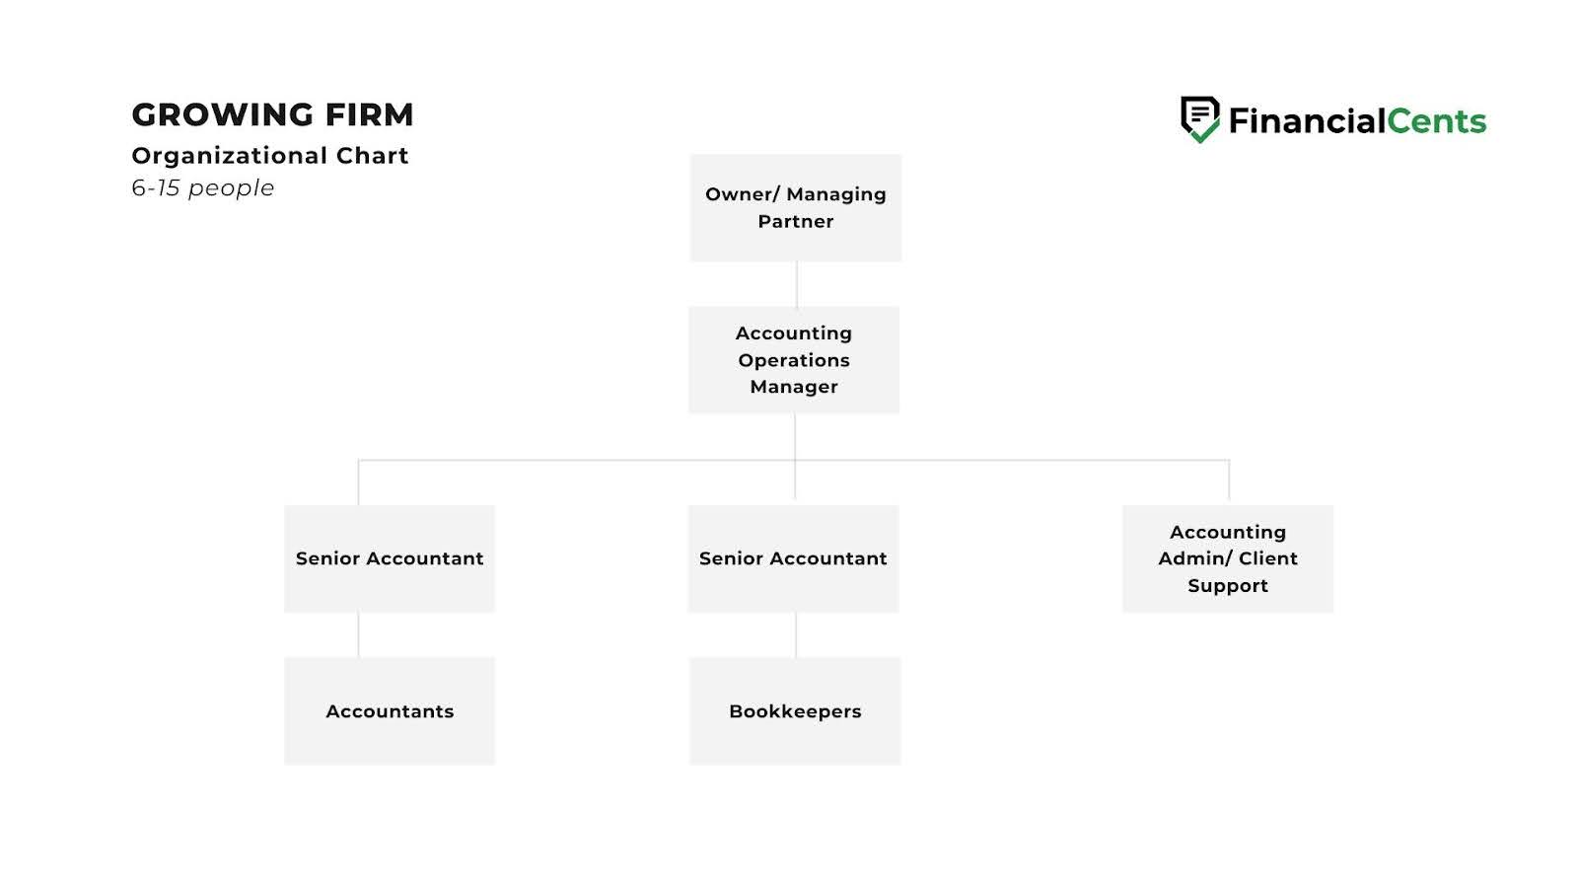This screenshot has width=1578, height=888.
Task: Select the Accounting Operations Manager box
Action: click(794, 360)
